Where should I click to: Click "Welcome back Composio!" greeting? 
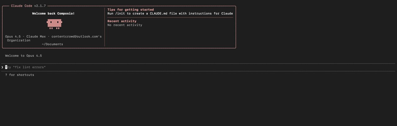(x=53, y=14)
